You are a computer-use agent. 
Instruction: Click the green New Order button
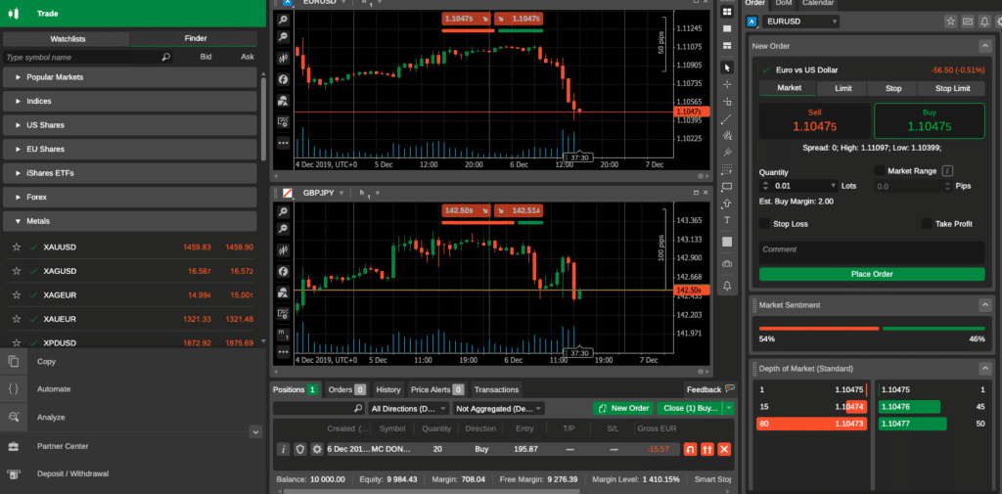[x=623, y=408]
